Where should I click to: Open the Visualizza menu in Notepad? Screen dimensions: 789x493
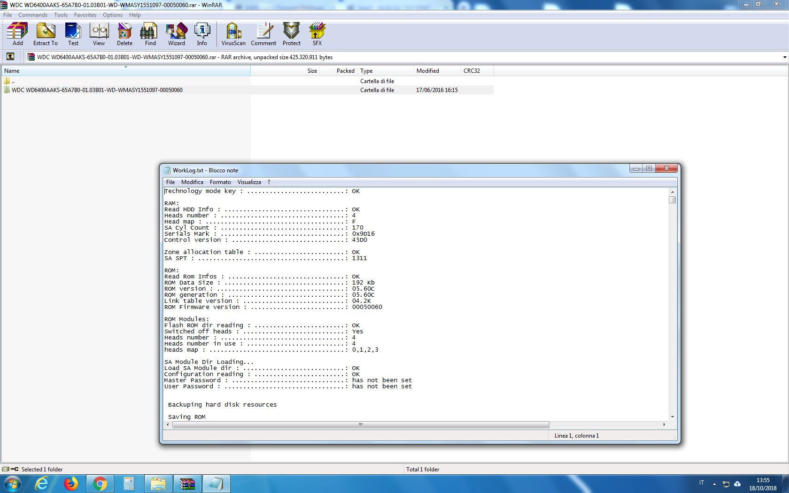click(249, 182)
